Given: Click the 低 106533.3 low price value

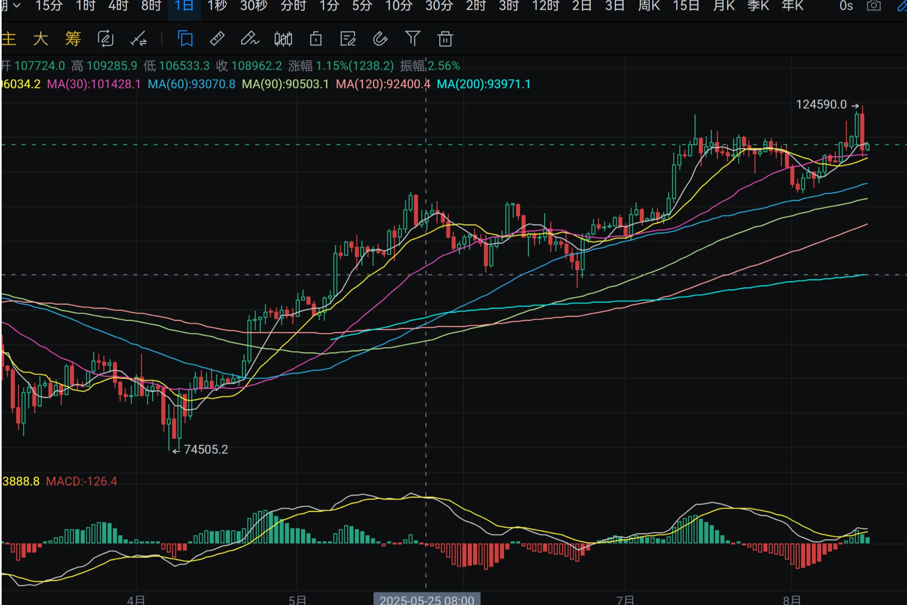Looking at the screenshot, I should click(x=176, y=66).
